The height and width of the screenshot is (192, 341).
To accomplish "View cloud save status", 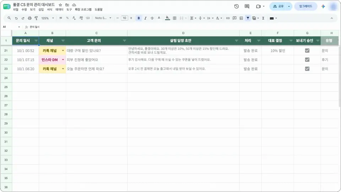I will (74, 5).
